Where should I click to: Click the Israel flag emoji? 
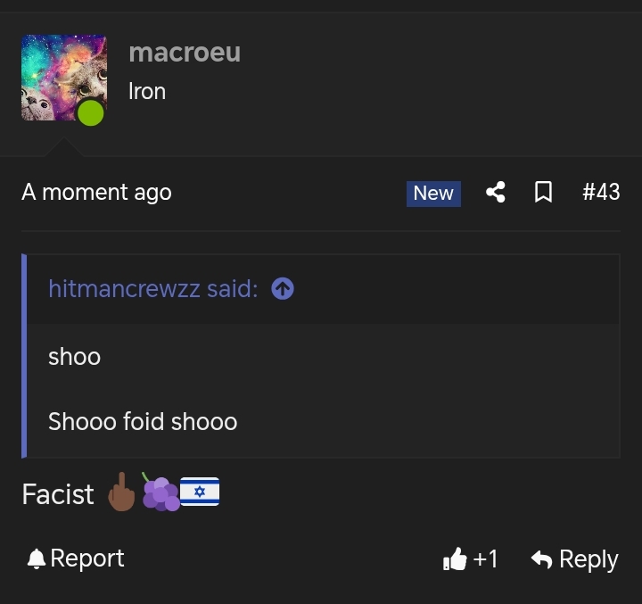click(200, 492)
